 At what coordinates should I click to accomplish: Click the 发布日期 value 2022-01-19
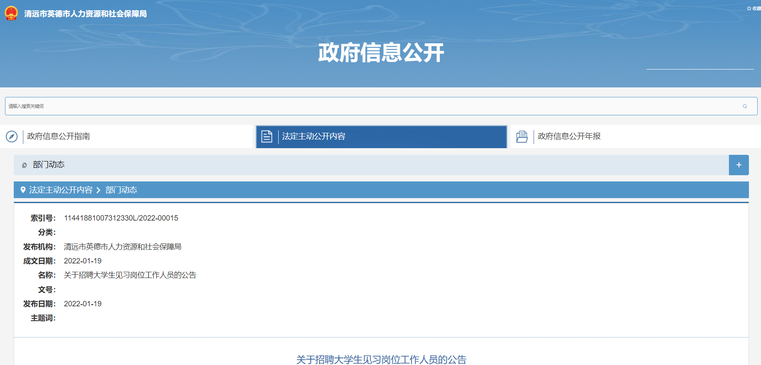point(83,304)
